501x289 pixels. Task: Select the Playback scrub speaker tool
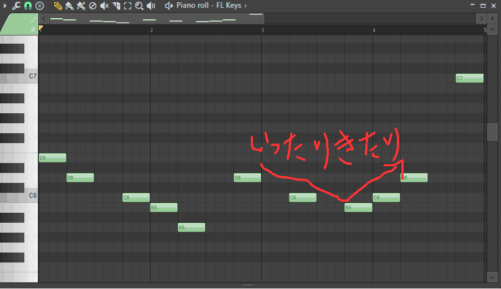point(151,6)
